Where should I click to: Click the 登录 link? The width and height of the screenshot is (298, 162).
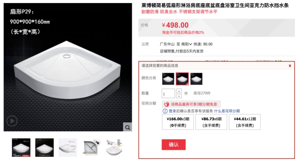(172, 111)
